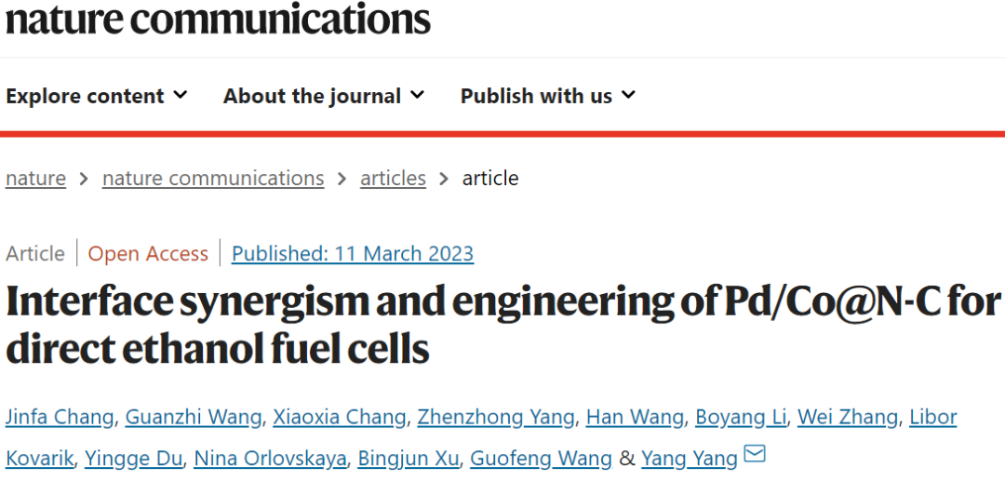Open author Wei Zhang's link
This screenshot has height=481, width=1005.
(x=848, y=418)
